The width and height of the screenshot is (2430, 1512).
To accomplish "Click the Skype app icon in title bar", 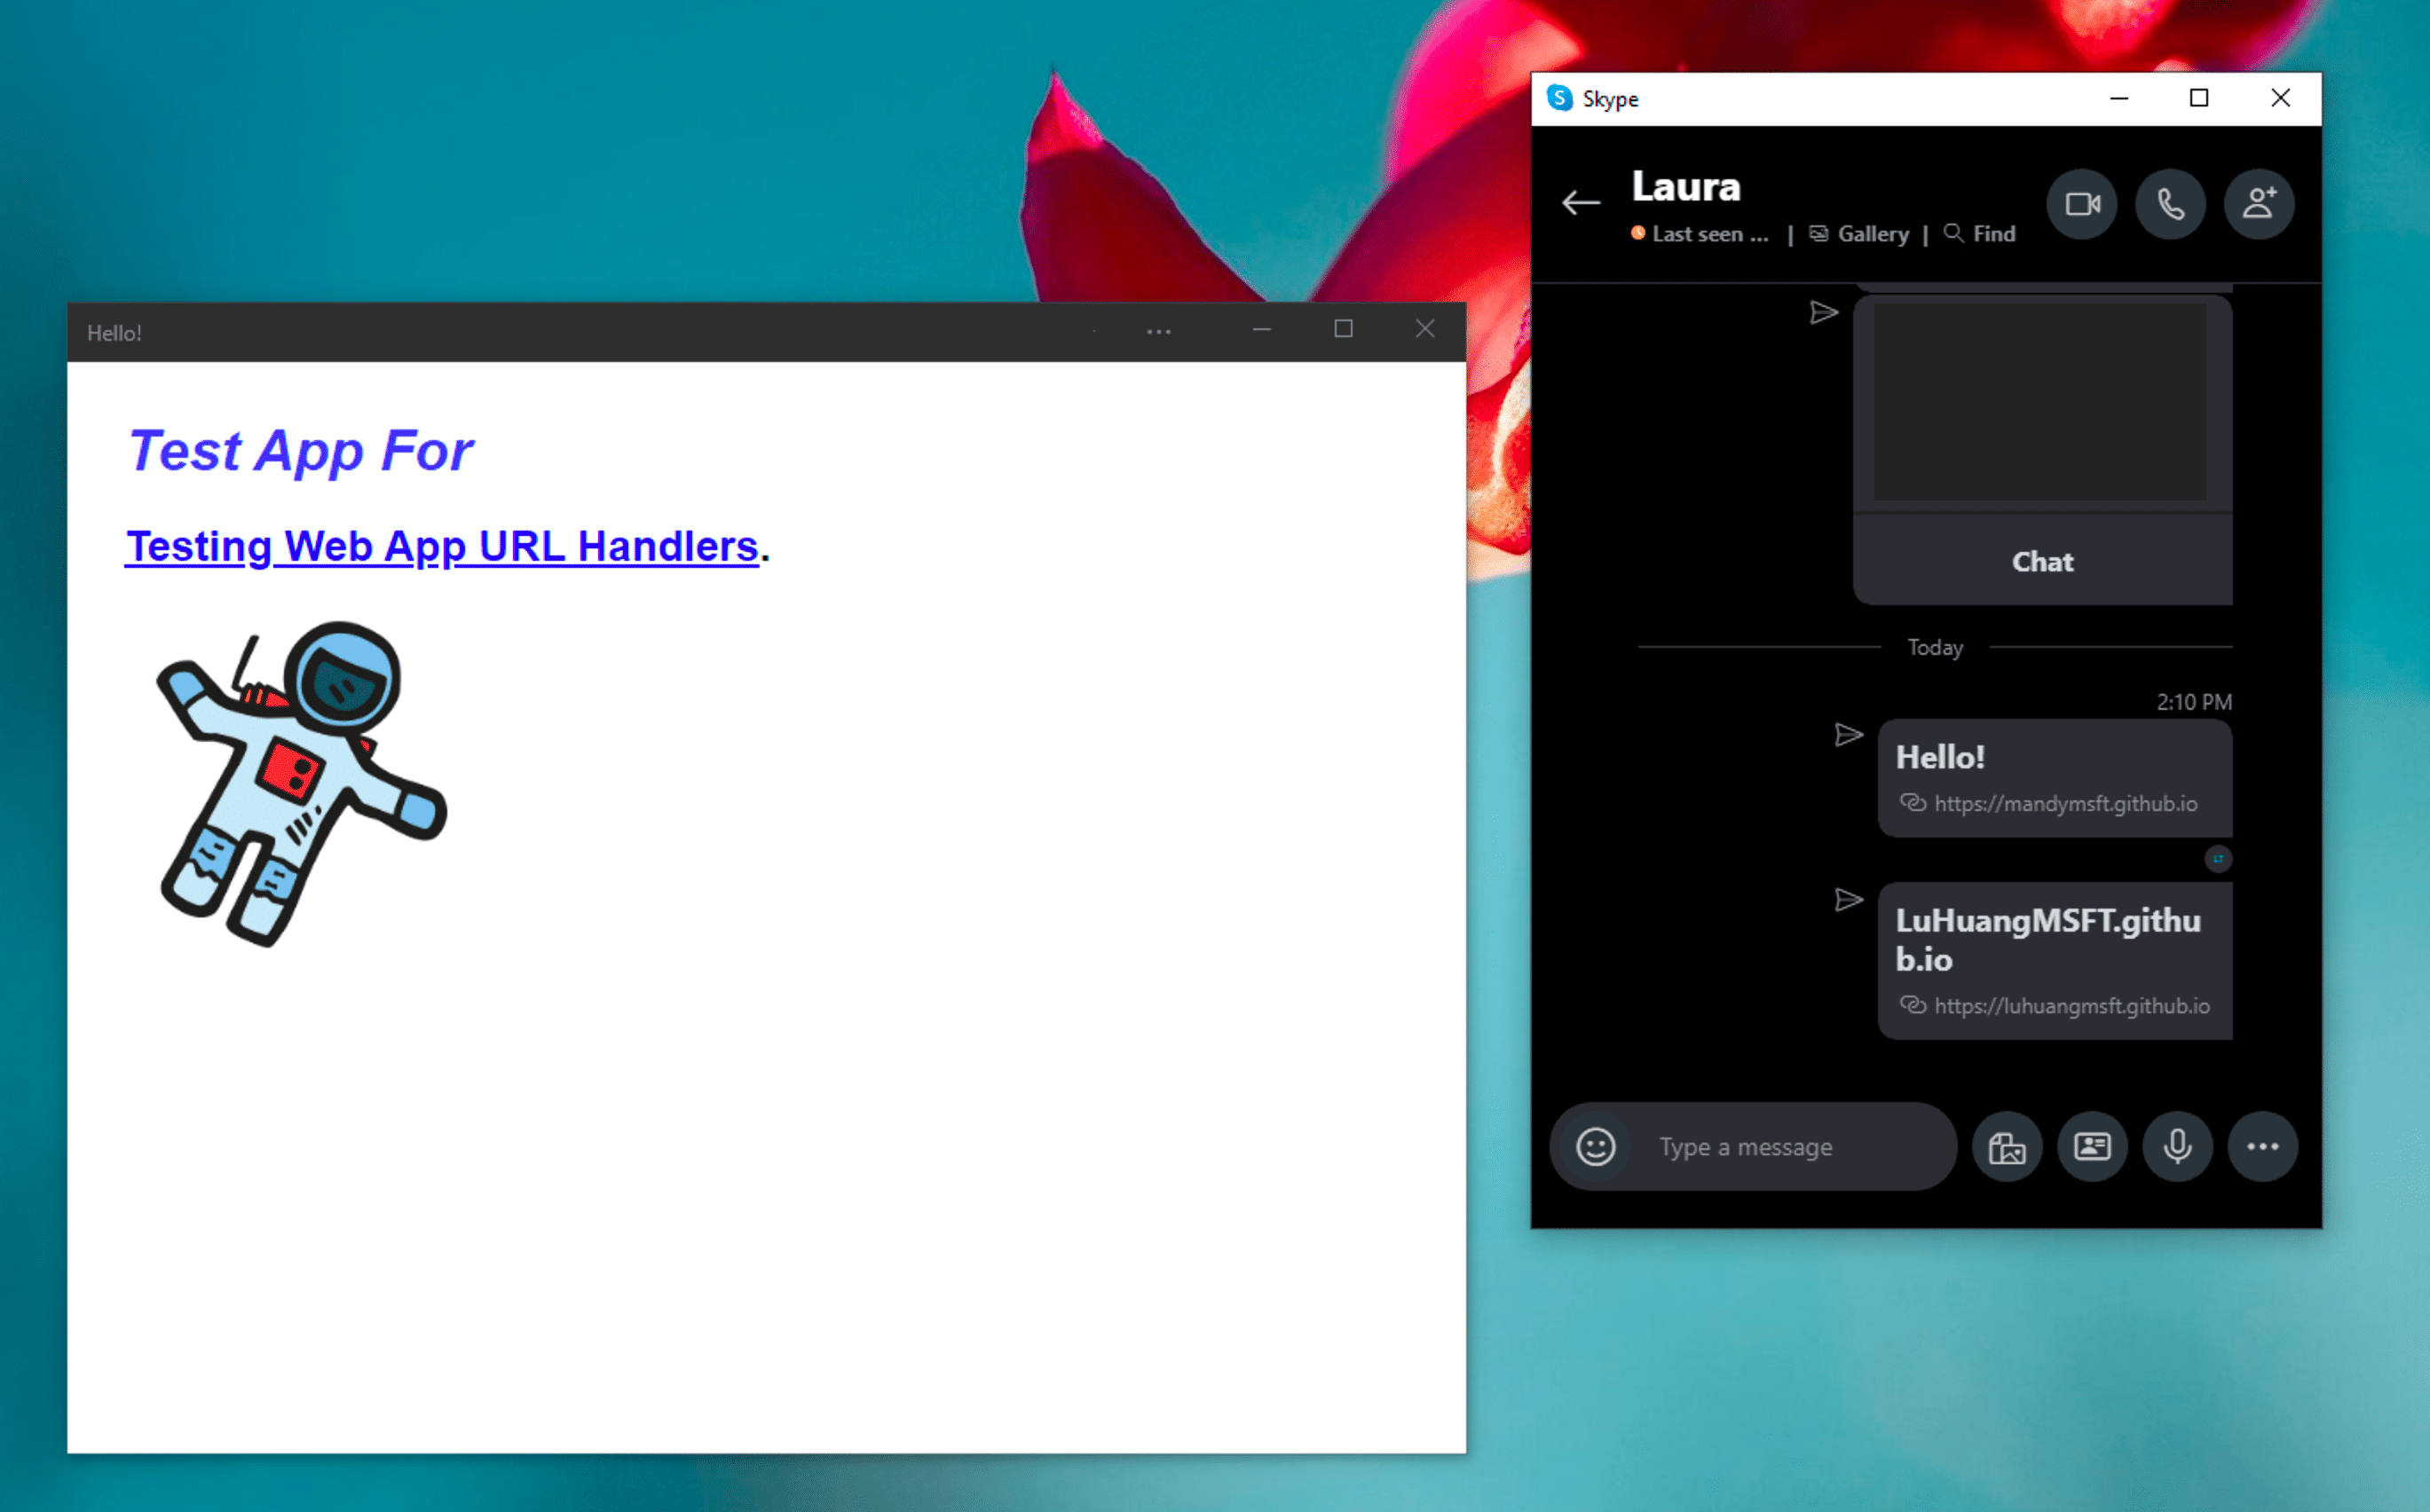I will point(1563,99).
